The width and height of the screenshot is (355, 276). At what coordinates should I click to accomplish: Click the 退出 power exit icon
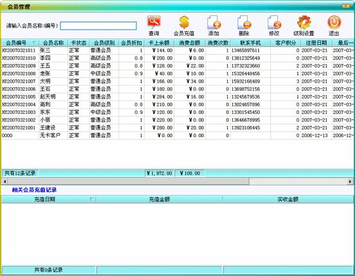334,22
